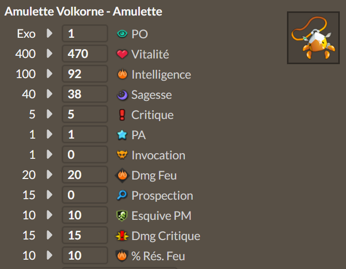Click the skull shield Esquive PM icon
The height and width of the screenshot is (269, 346).
pyautogui.click(x=122, y=216)
